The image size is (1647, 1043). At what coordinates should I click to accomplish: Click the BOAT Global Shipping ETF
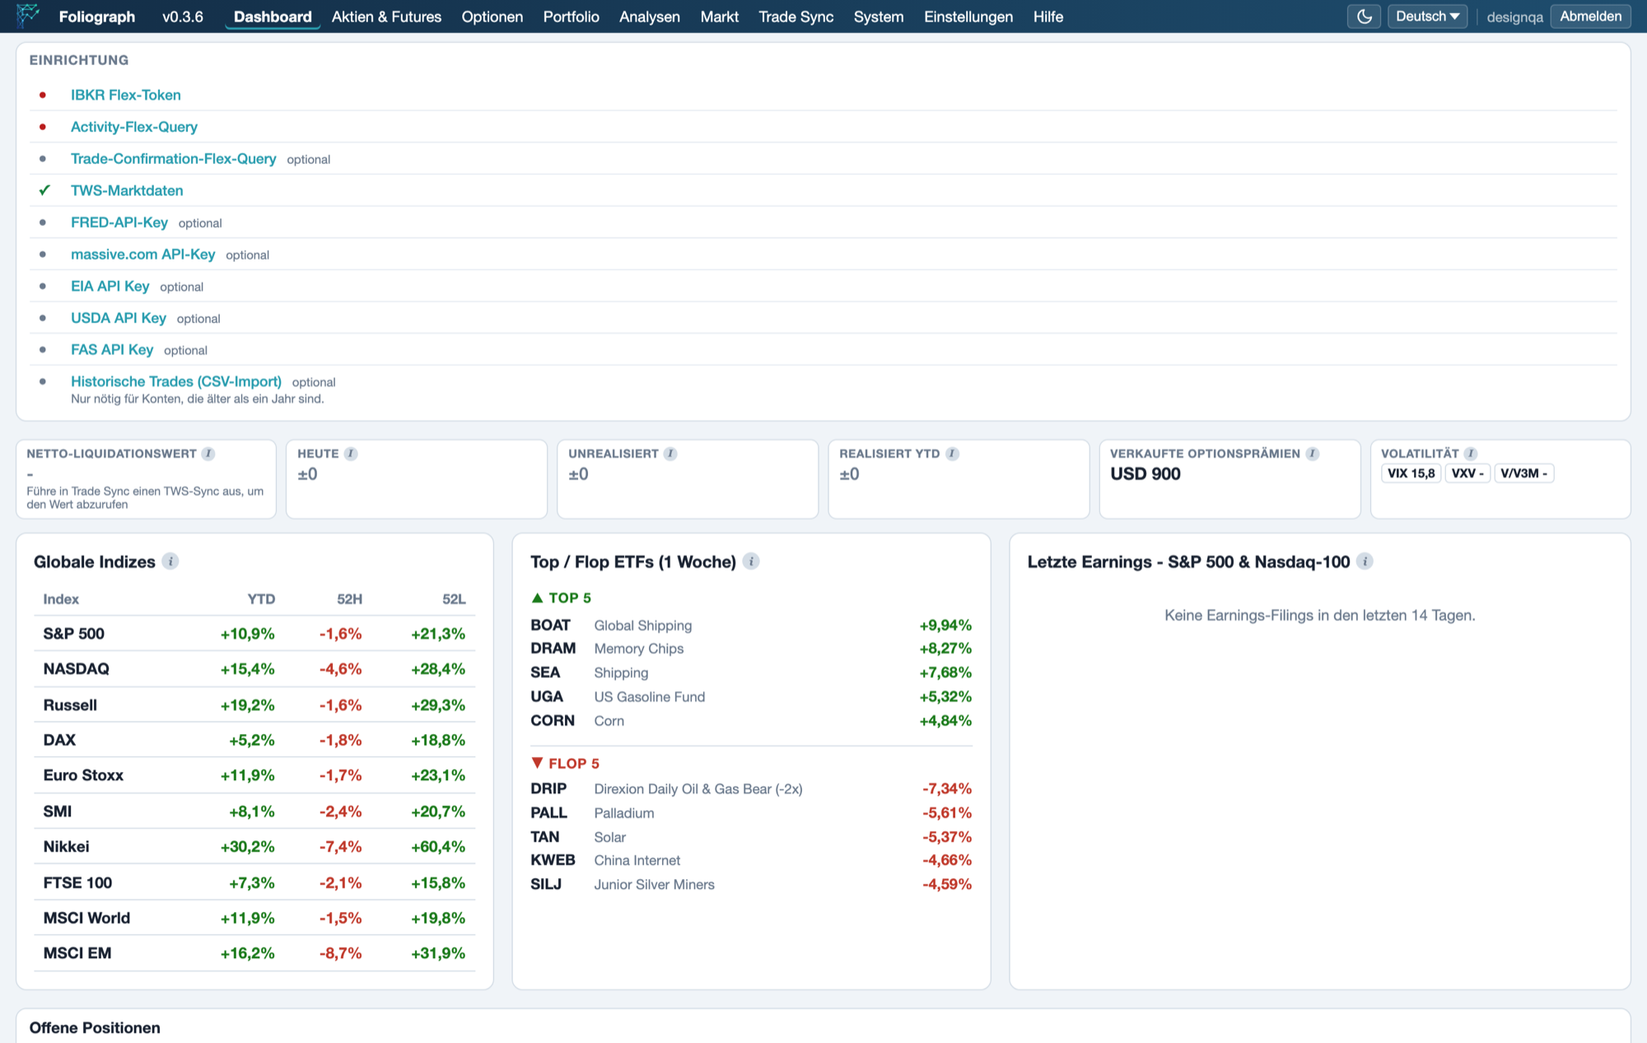(751, 625)
